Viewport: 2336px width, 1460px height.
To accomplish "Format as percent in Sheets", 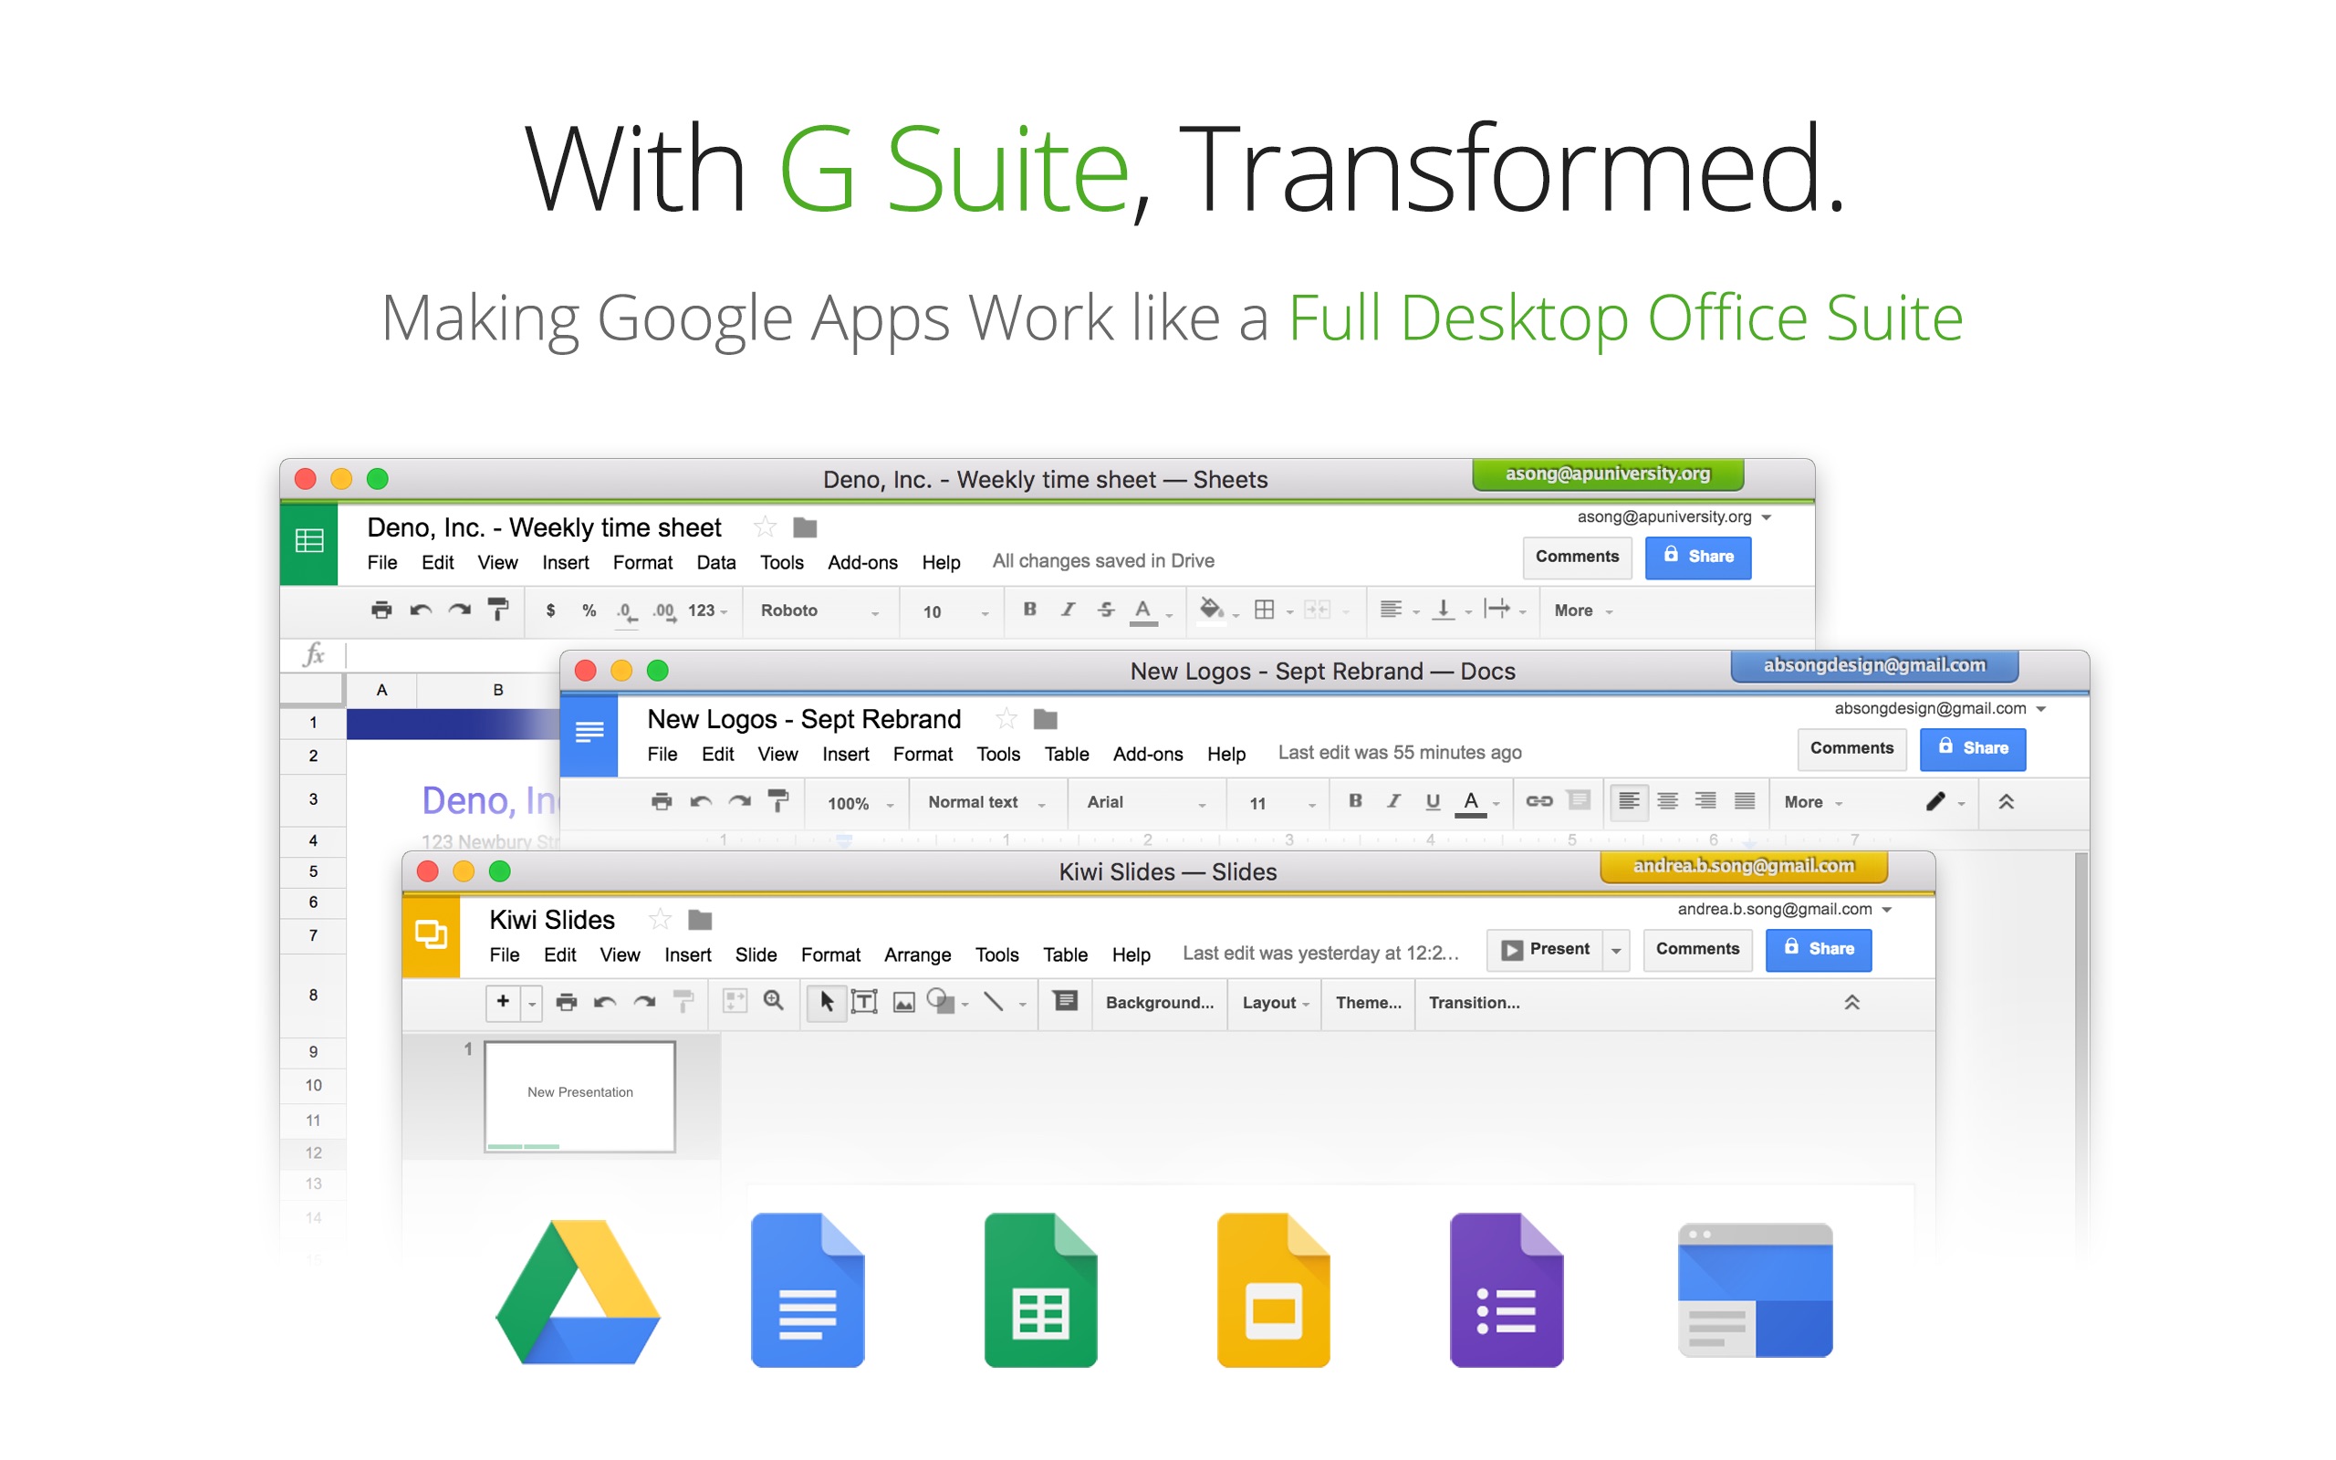I will [589, 610].
